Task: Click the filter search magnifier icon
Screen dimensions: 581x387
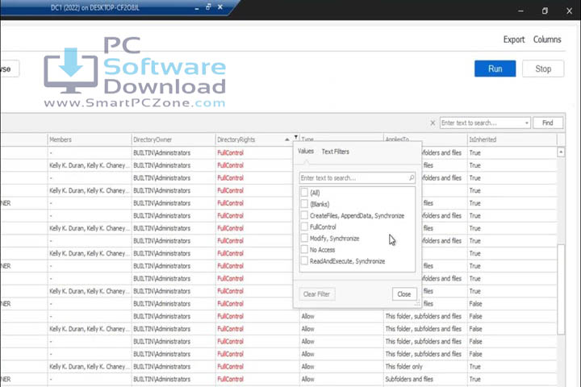Action: point(412,178)
